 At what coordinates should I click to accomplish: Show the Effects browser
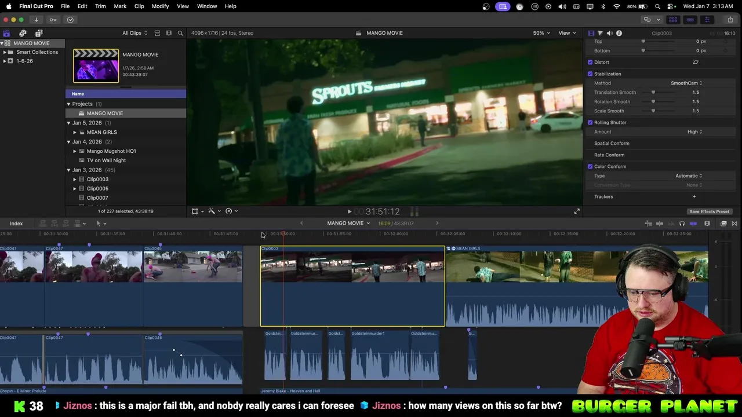coord(723,224)
